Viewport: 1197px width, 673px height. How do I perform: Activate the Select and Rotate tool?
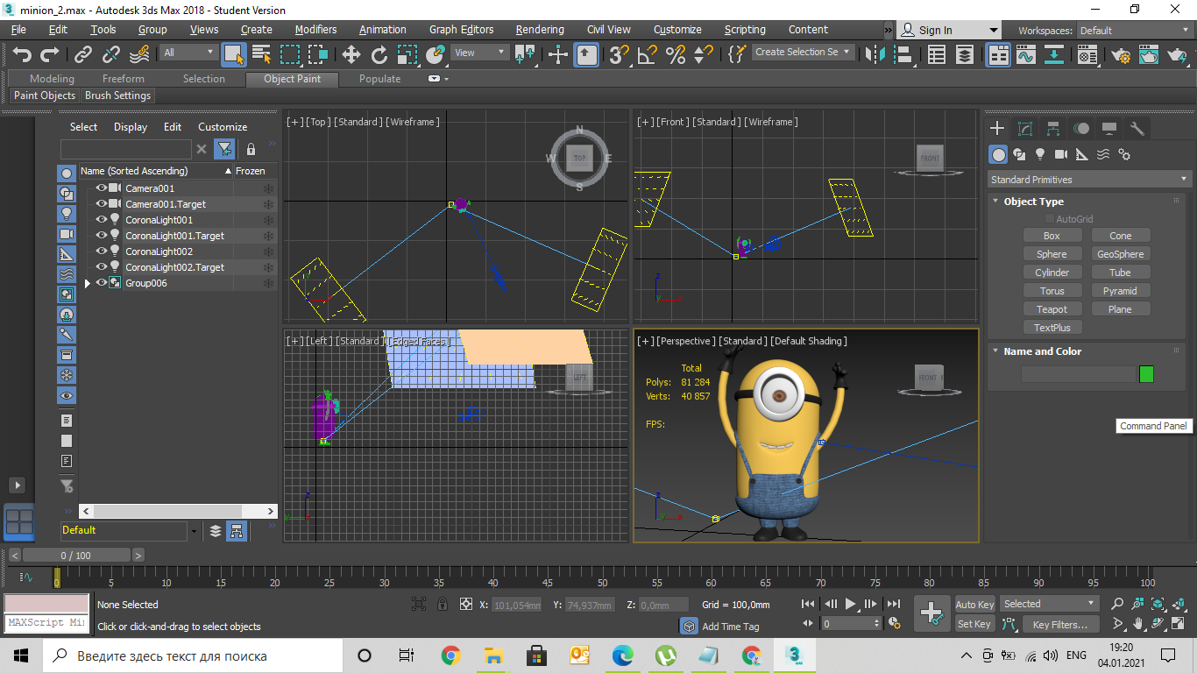coord(379,54)
